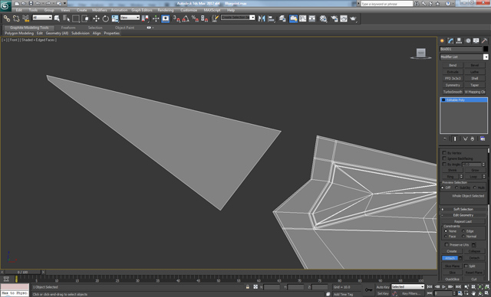Click the Detach button

(474, 258)
